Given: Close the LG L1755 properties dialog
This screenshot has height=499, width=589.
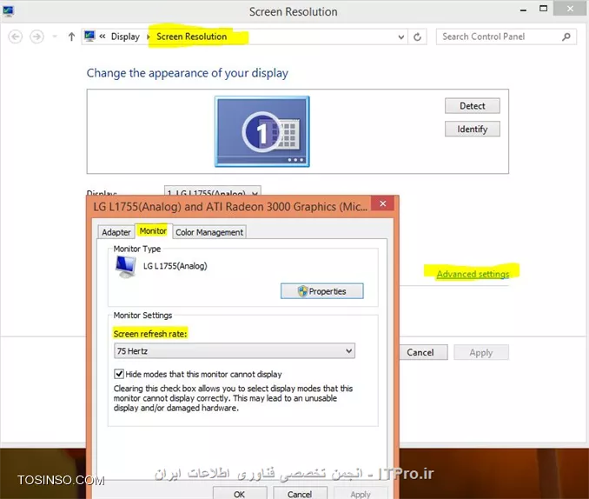Looking at the screenshot, I should pyautogui.click(x=382, y=203).
